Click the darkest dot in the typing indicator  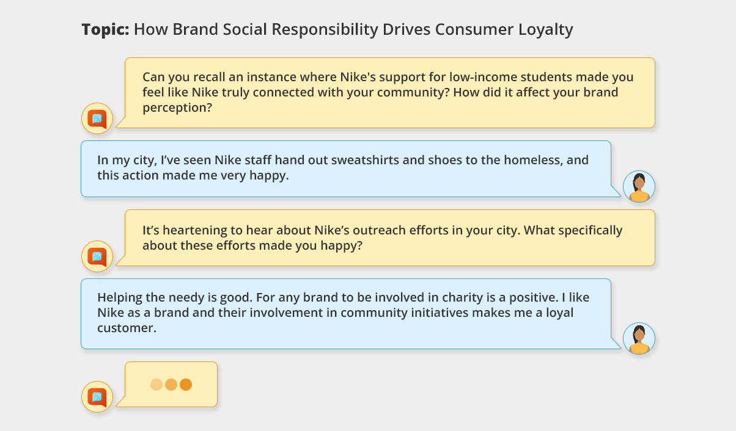click(186, 385)
